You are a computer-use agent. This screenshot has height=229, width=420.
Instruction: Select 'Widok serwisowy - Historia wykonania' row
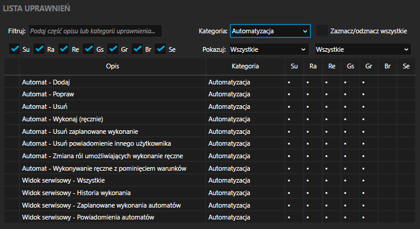click(x=210, y=193)
